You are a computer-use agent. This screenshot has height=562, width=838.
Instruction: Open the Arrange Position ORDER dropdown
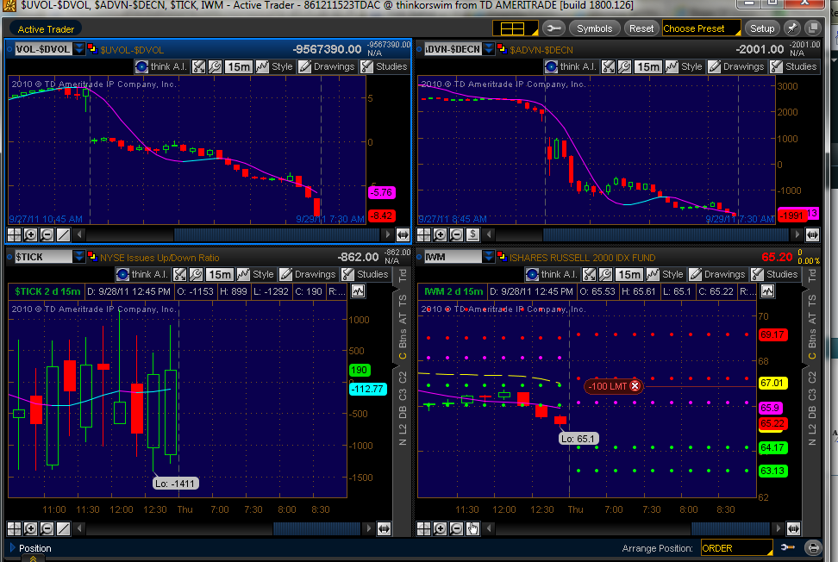coord(737,548)
